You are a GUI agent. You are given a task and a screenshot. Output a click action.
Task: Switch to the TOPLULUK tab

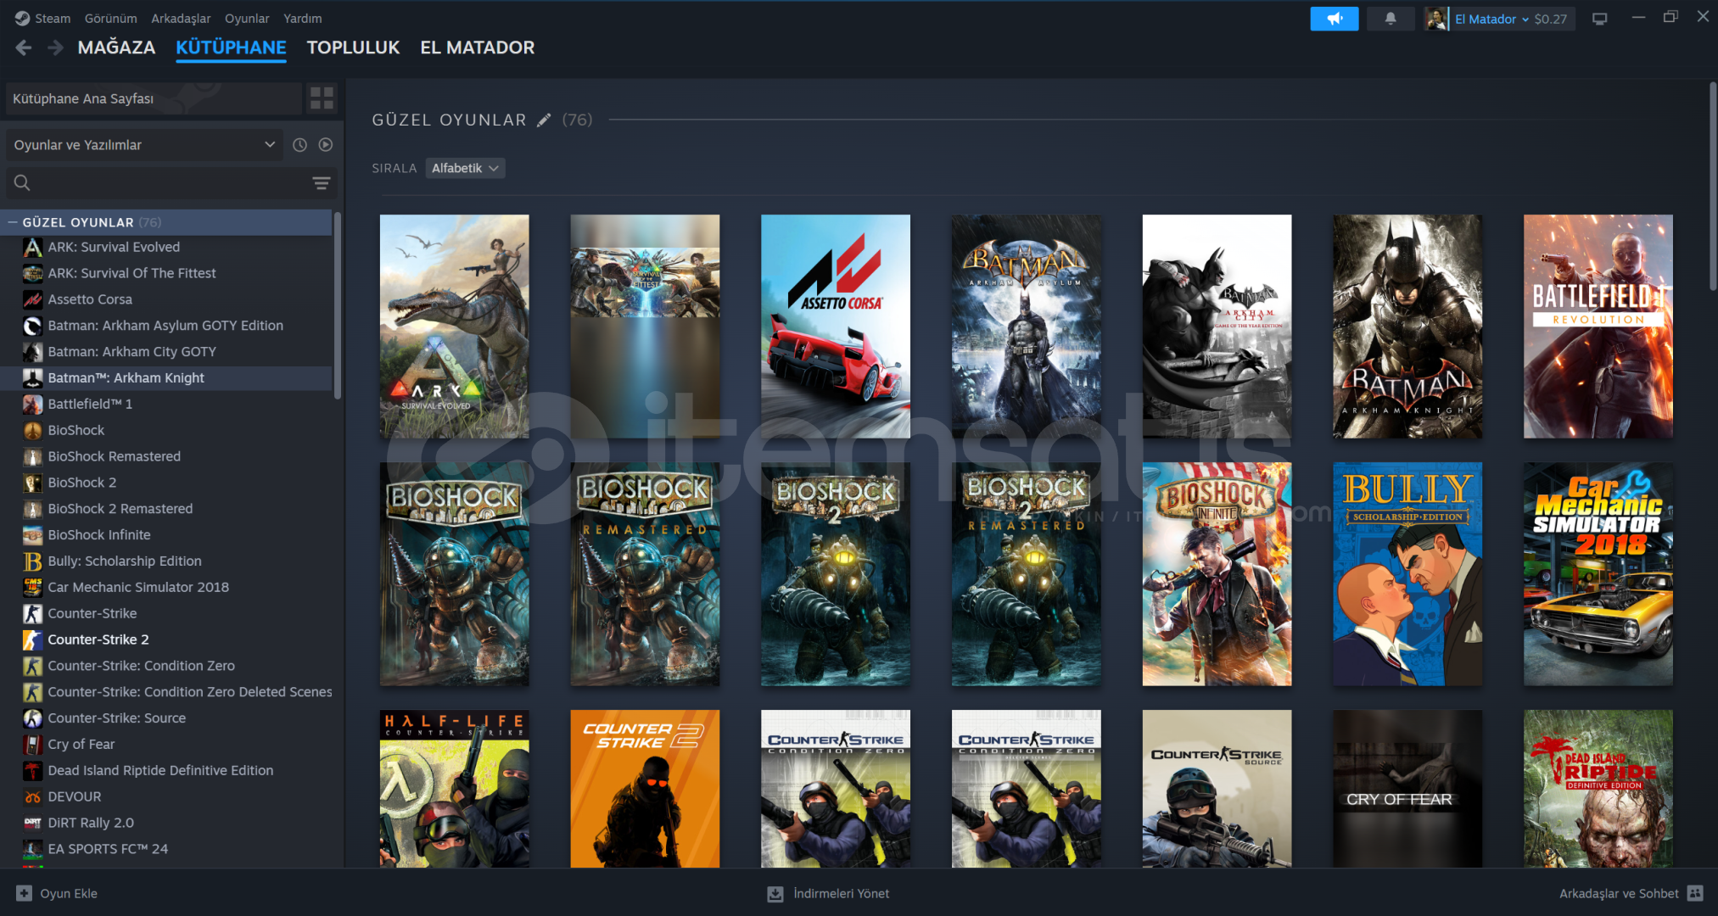pos(353,47)
